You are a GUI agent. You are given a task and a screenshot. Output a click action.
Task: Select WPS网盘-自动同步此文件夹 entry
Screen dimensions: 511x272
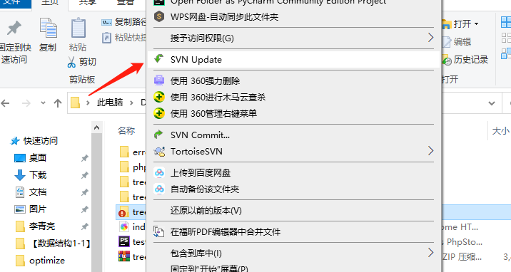(x=293, y=16)
